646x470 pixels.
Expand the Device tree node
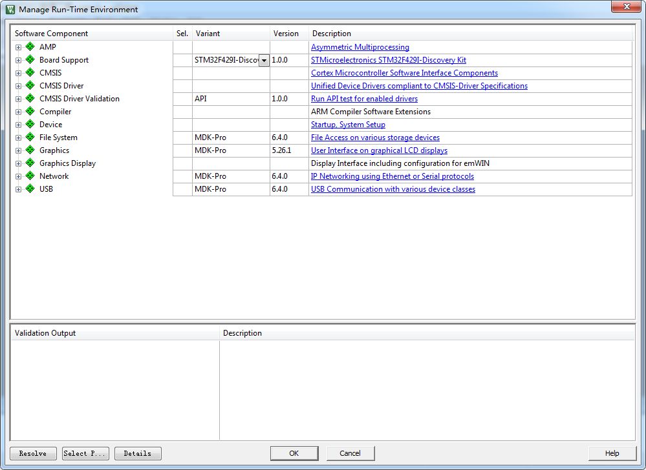(x=18, y=125)
